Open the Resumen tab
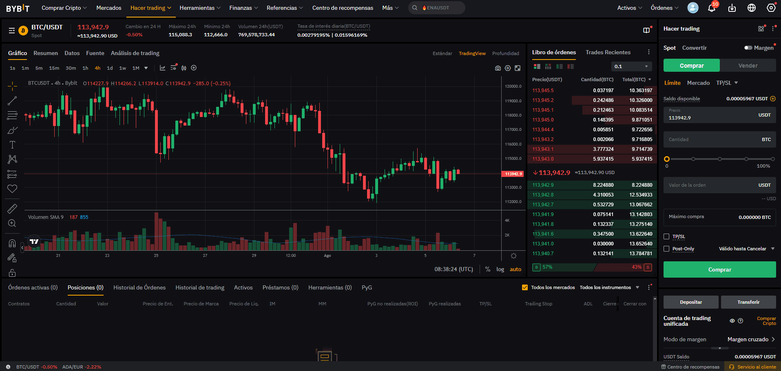 click(46, 53)
